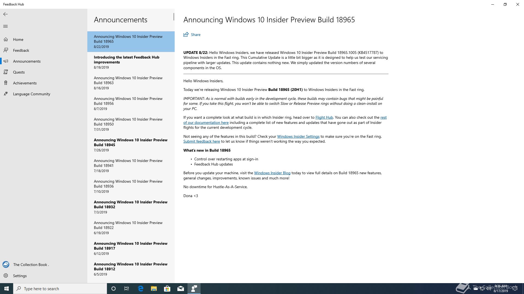The height and width of the screenshot is (294, 524).
Task: Click the Home house icon
Action: 6,39
